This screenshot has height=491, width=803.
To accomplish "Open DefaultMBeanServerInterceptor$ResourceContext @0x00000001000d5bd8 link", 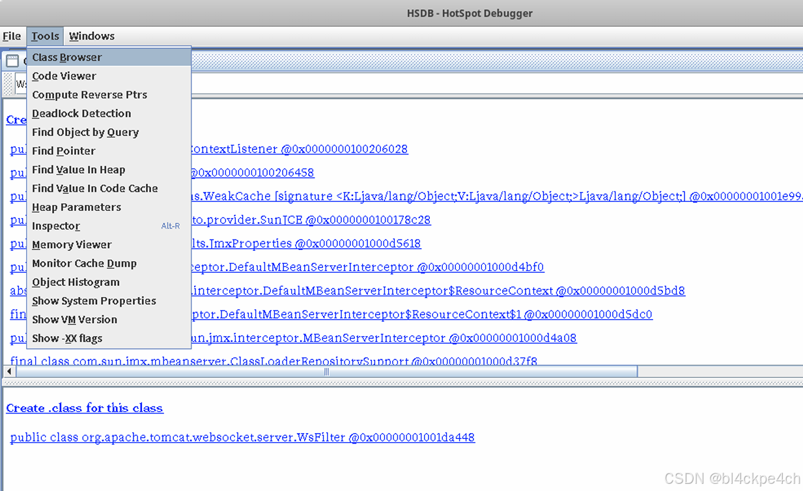I will tap(438, 290).
